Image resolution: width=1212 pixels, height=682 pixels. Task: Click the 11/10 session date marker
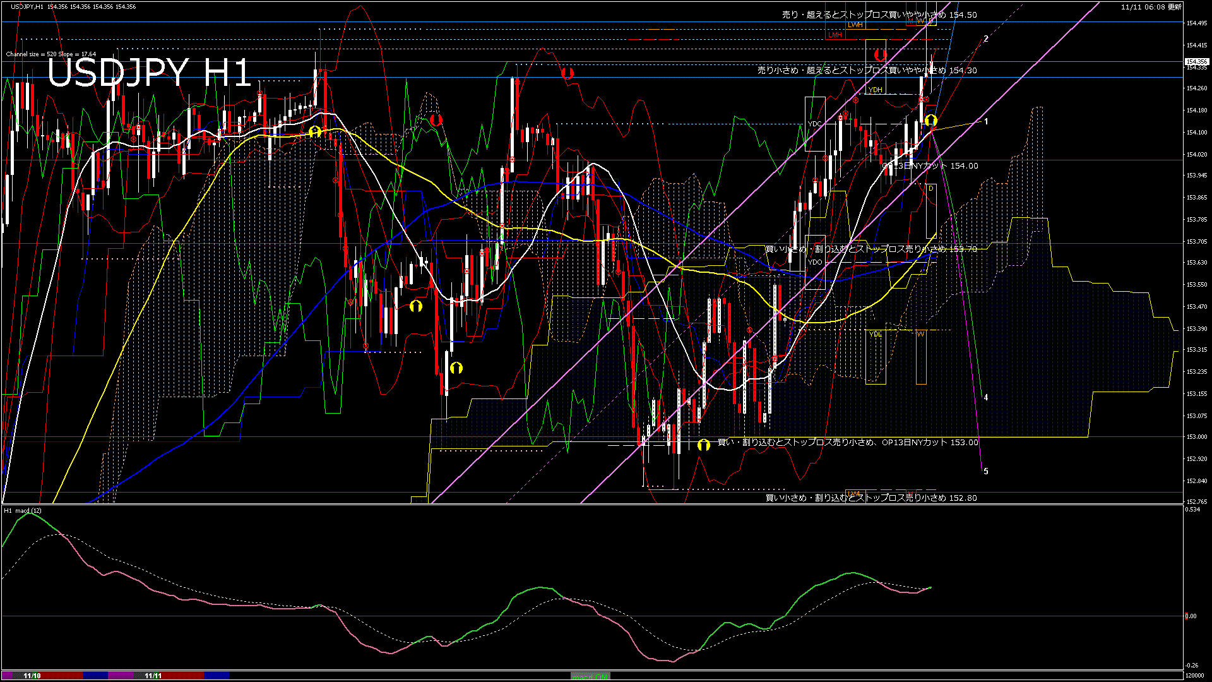point(32,676)
